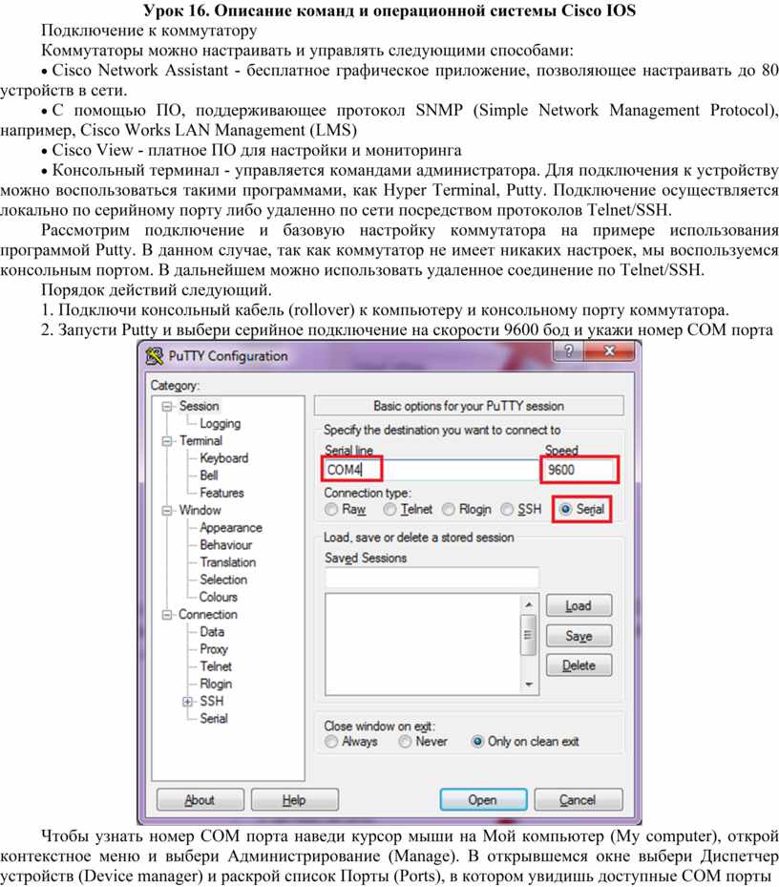Cancel the PuTTY configuration dialog

coord(579,800)
